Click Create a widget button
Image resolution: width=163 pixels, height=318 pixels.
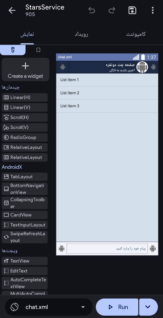[x=26, y=70]
